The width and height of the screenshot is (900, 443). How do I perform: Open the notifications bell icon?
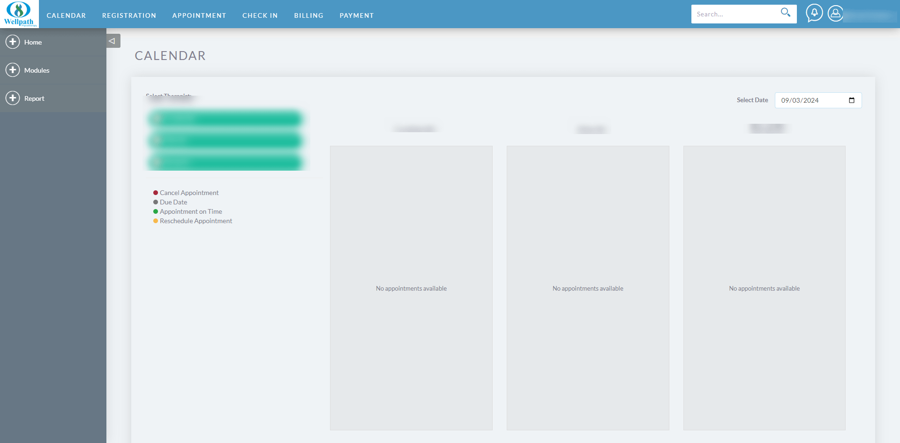(814, 13)
